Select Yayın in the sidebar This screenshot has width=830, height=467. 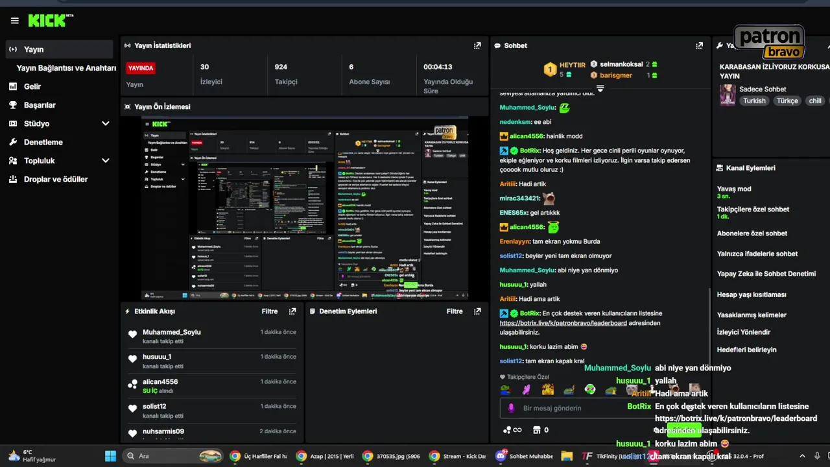[59, 49]
